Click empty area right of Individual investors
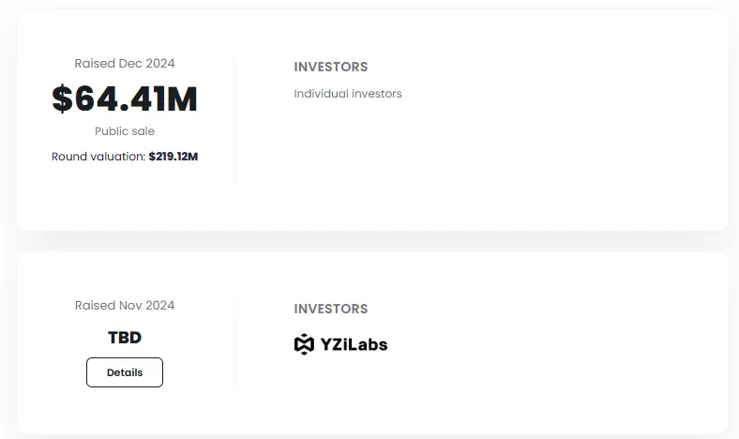This screenshot has width=739, height=439. 563,94
